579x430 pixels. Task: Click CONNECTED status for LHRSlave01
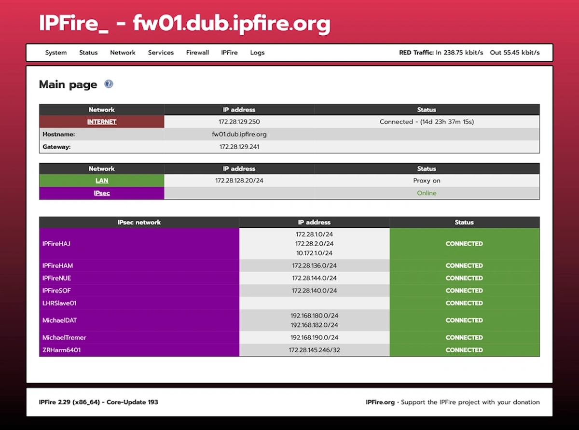coord(464,303)
